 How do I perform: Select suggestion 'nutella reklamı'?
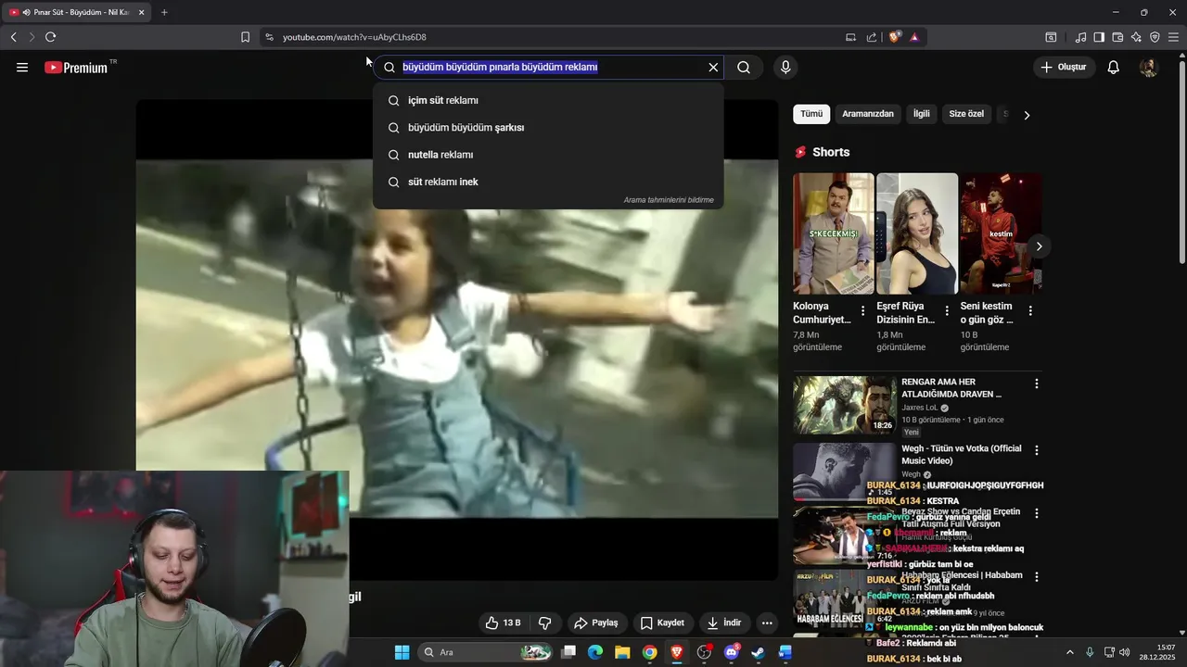point(548,155)
